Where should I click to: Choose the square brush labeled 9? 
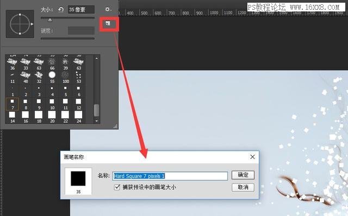(39, 104)
